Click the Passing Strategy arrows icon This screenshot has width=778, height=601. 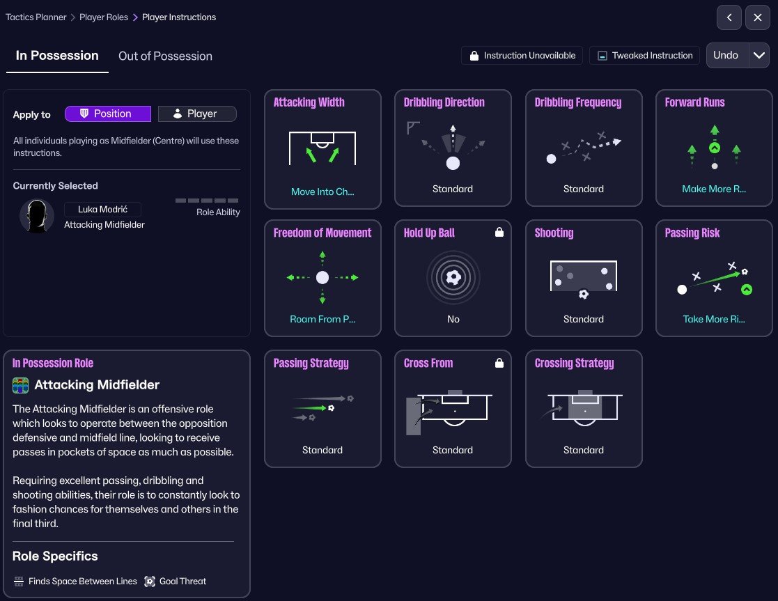322,408
